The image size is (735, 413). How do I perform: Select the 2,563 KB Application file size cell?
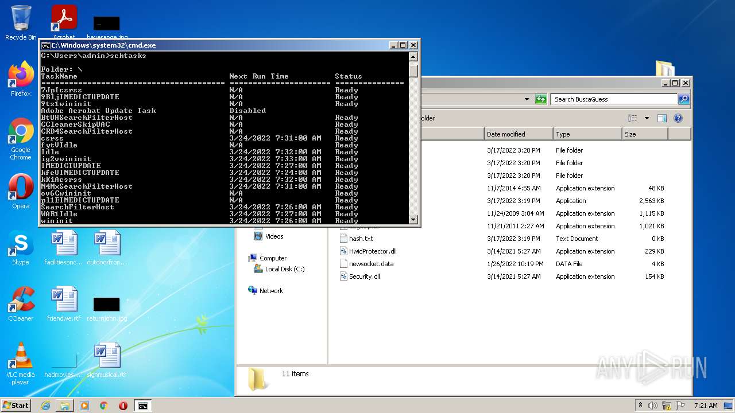[651, 201]
